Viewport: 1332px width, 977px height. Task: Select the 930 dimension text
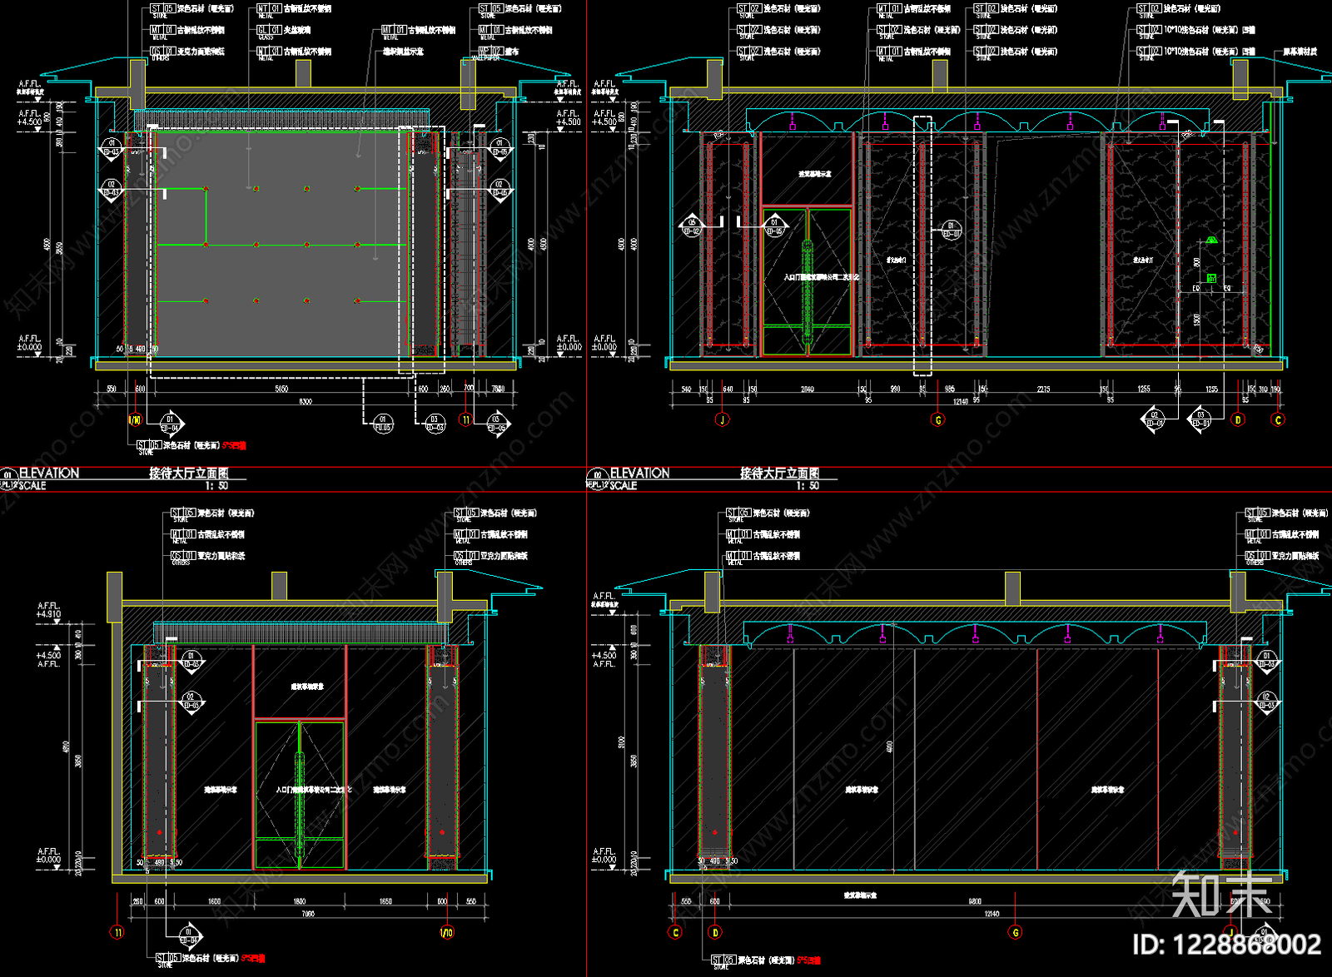click(895, 389)
